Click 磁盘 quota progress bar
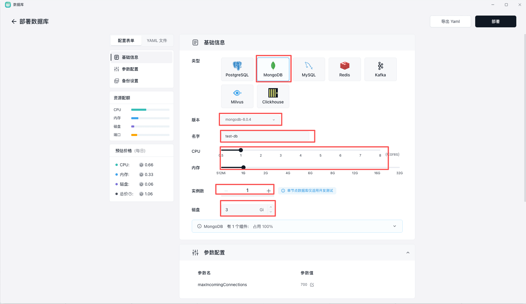 pos(150,127)
